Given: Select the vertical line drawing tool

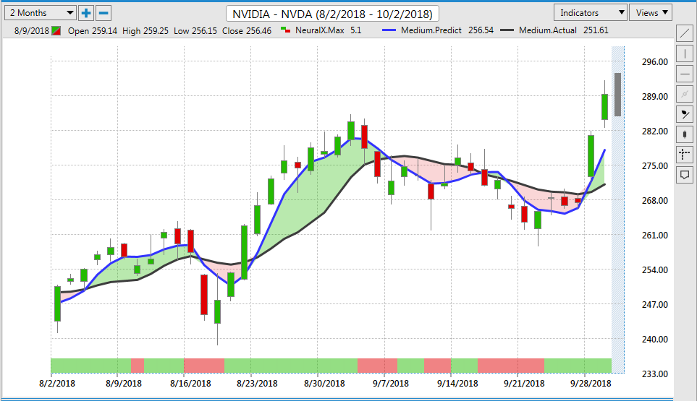Looking at the screenshot, I should [x=685, y=54].
